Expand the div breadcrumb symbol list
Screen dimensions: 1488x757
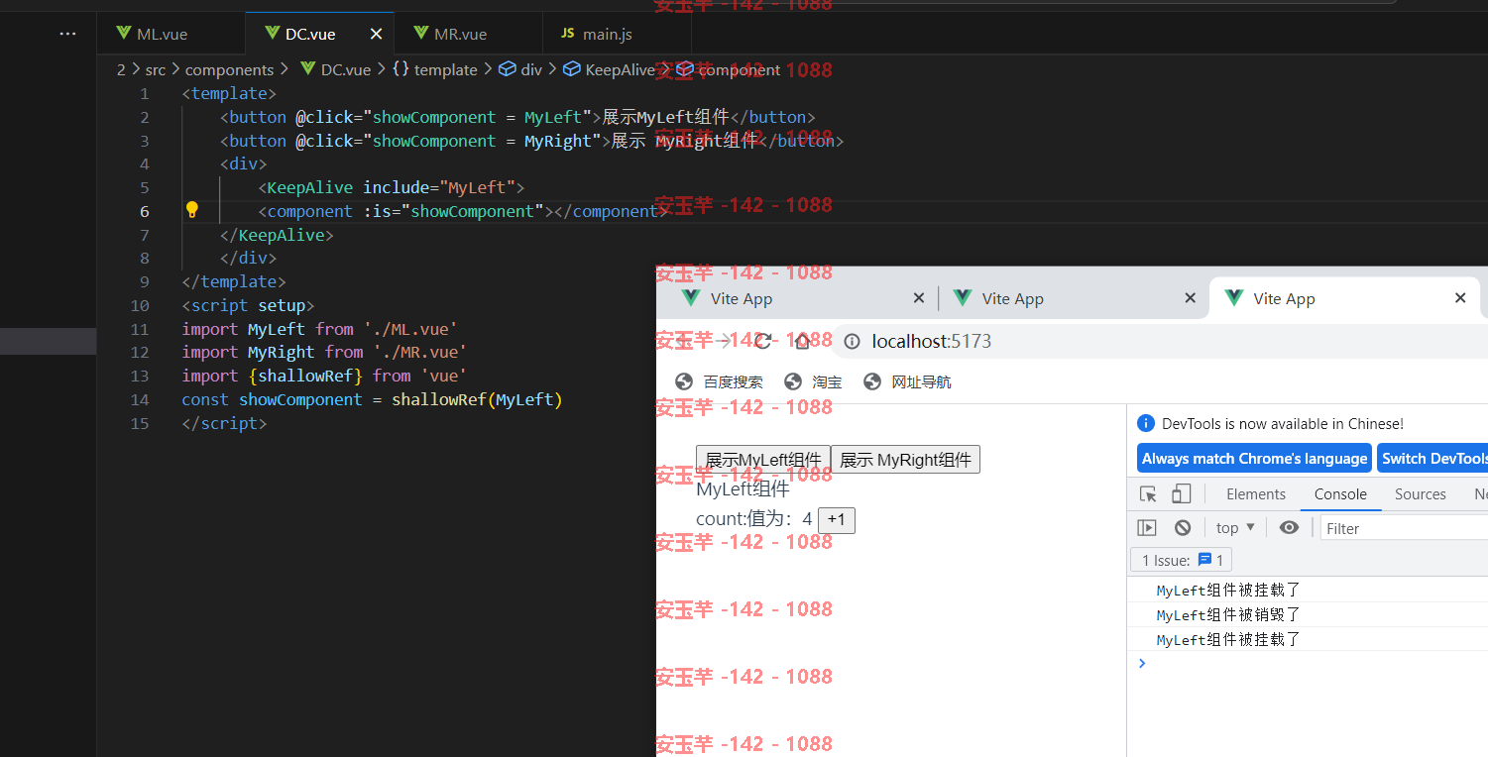click(520, 69)
